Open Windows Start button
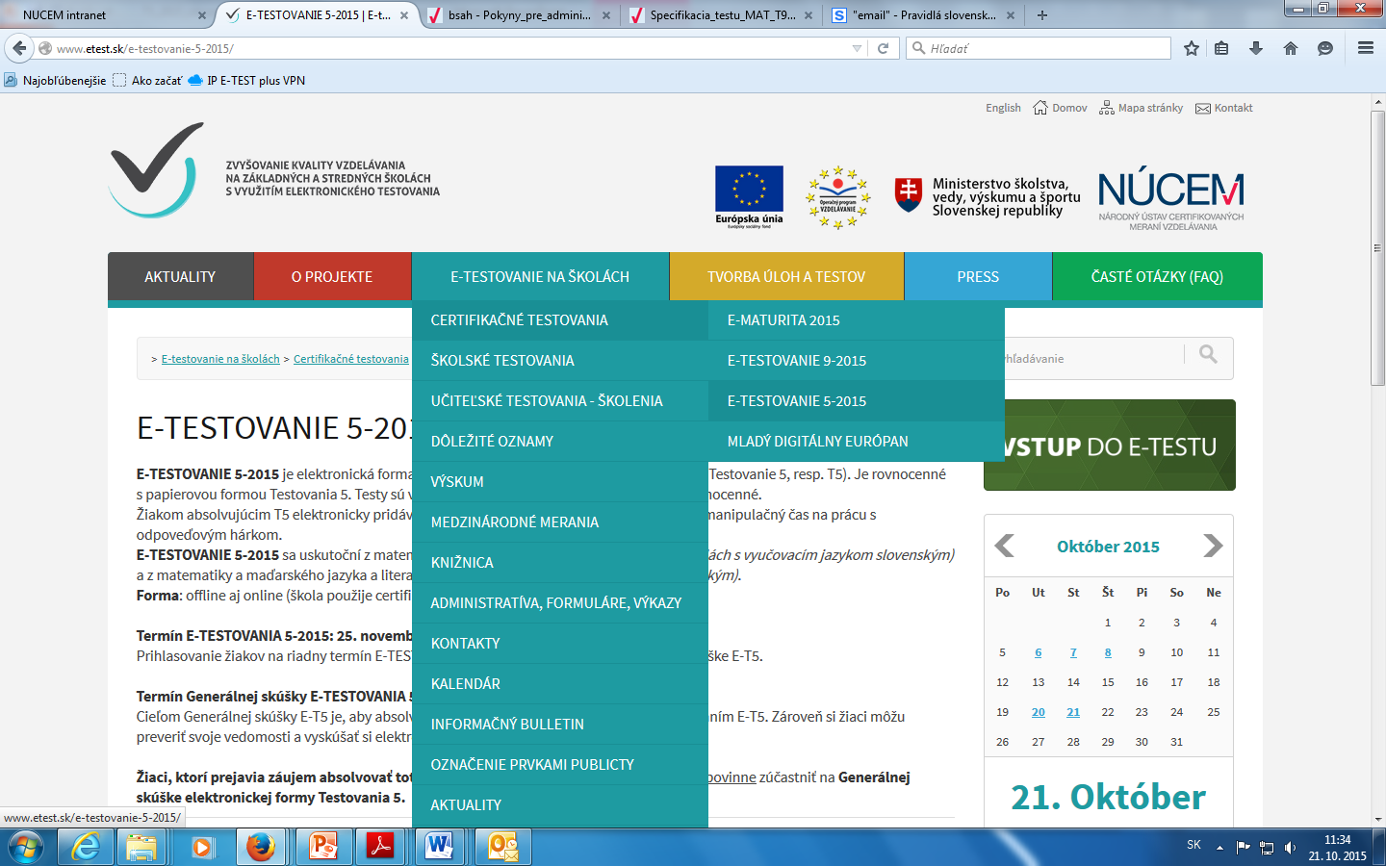This screenshot has height=866, width=1386. pos(26,847)
